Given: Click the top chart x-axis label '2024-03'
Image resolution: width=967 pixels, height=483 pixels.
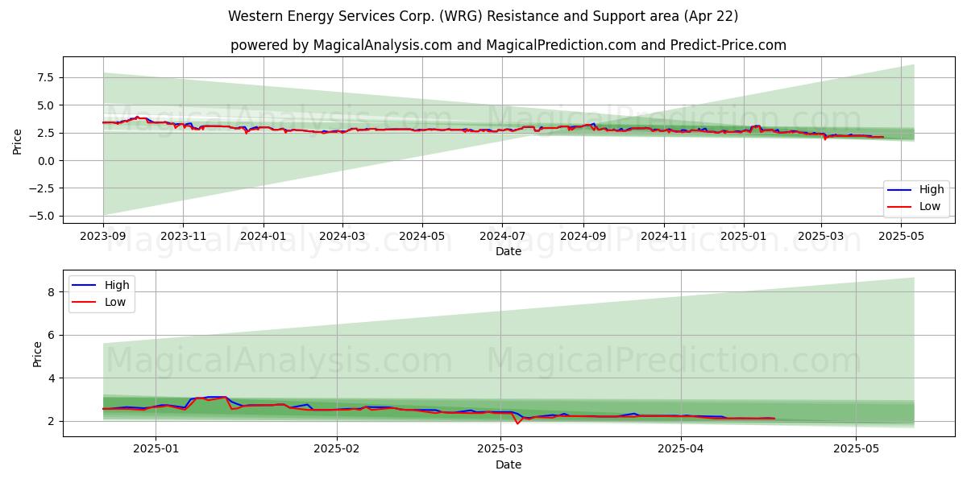Looking at the screenshot, I should point(342,237).
